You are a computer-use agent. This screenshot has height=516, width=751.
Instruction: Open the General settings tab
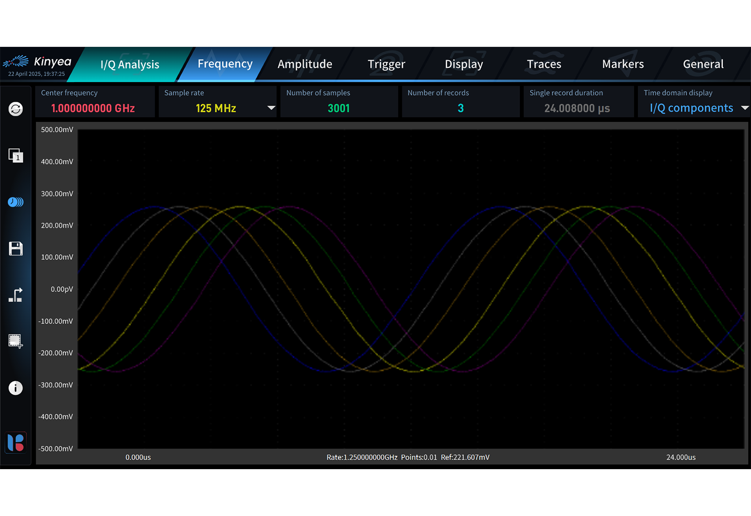(x=703, y=64)
